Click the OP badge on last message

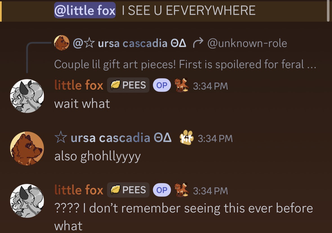[162, 190]
